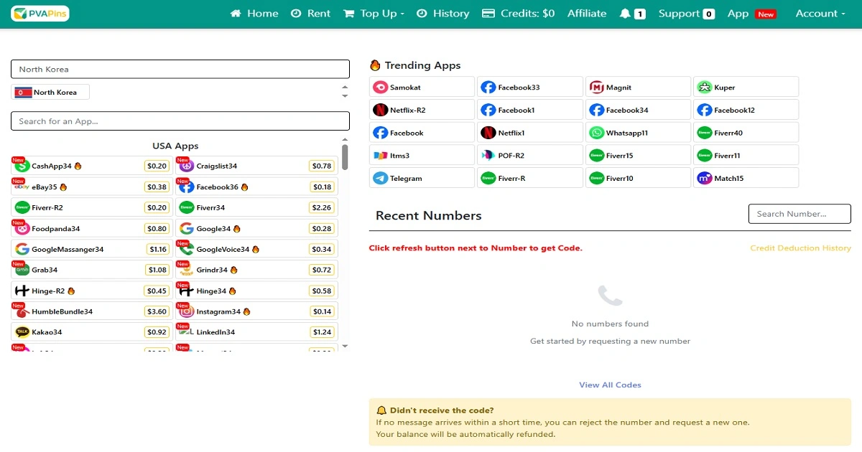Choose GoogleVoice34 app icon
862x452 pixels.
point(186,249)
